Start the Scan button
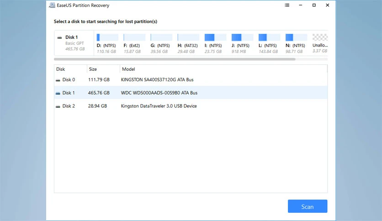Viewport: 382px width, 221px height. (308, 206)
